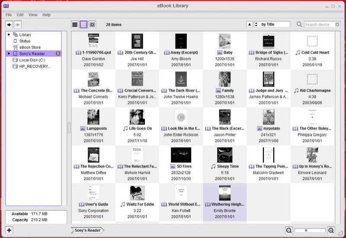Click the forward navigation arrow
346x238 pixels.
coord(18,25)
